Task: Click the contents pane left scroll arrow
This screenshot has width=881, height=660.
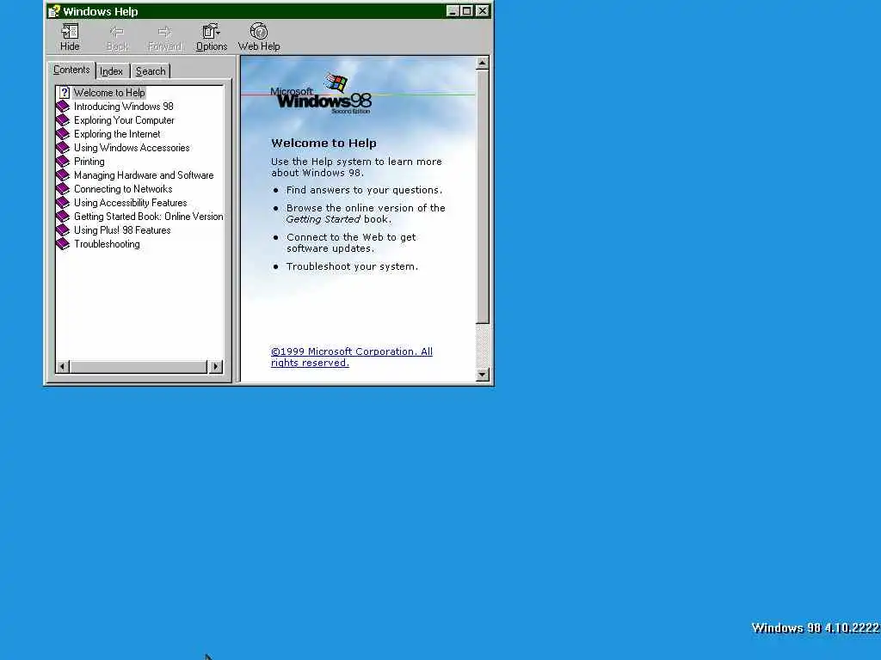Action: pyautogui.click(x=62, y=366)
